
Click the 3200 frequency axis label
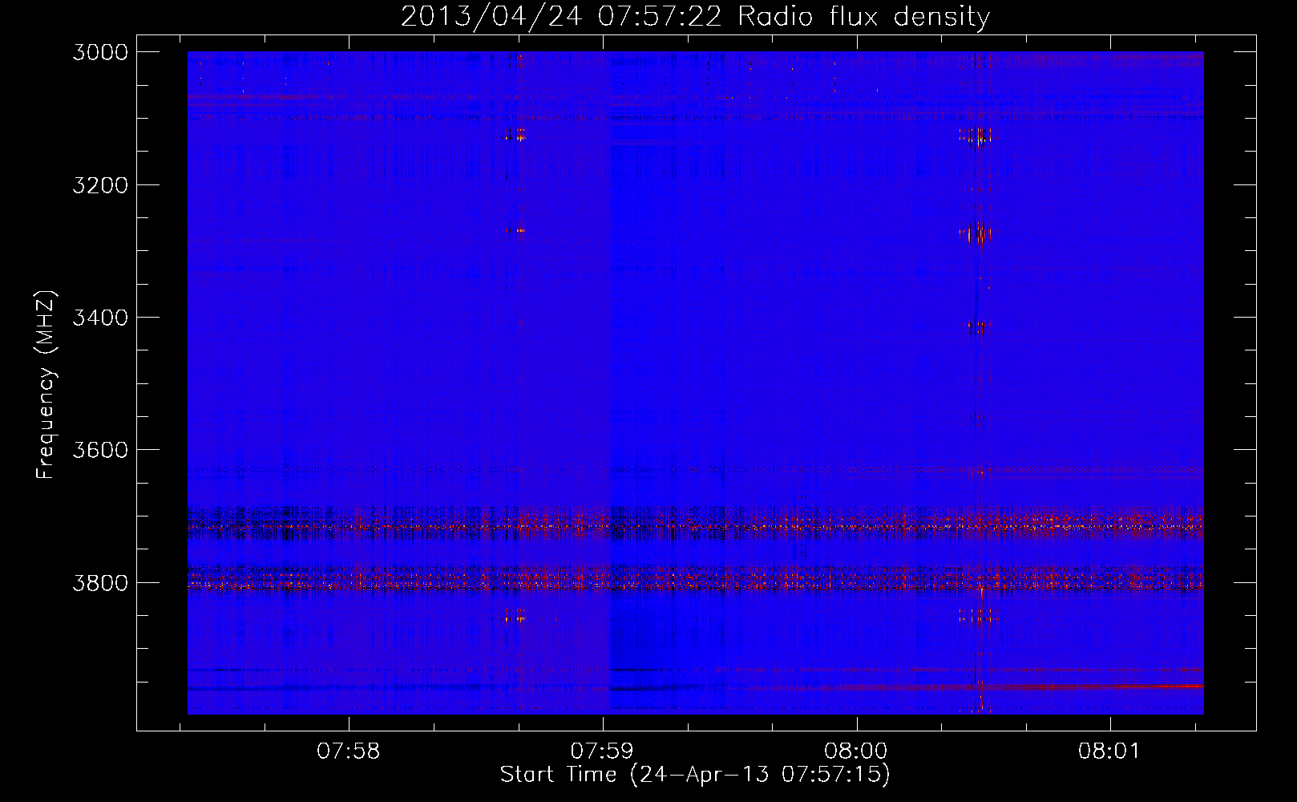(x=100, y=185)
